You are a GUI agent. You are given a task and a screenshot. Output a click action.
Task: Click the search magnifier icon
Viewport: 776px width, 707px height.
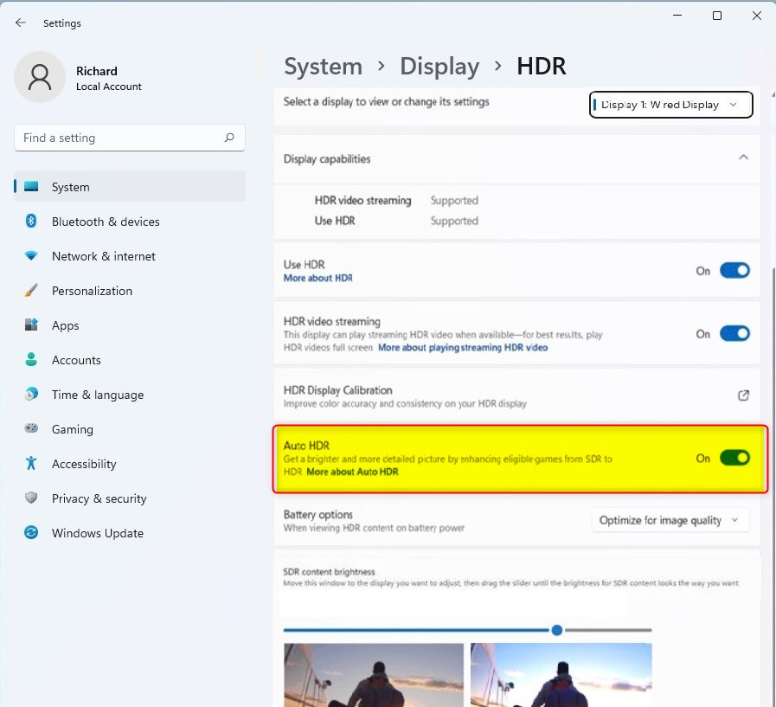[229, 138]
